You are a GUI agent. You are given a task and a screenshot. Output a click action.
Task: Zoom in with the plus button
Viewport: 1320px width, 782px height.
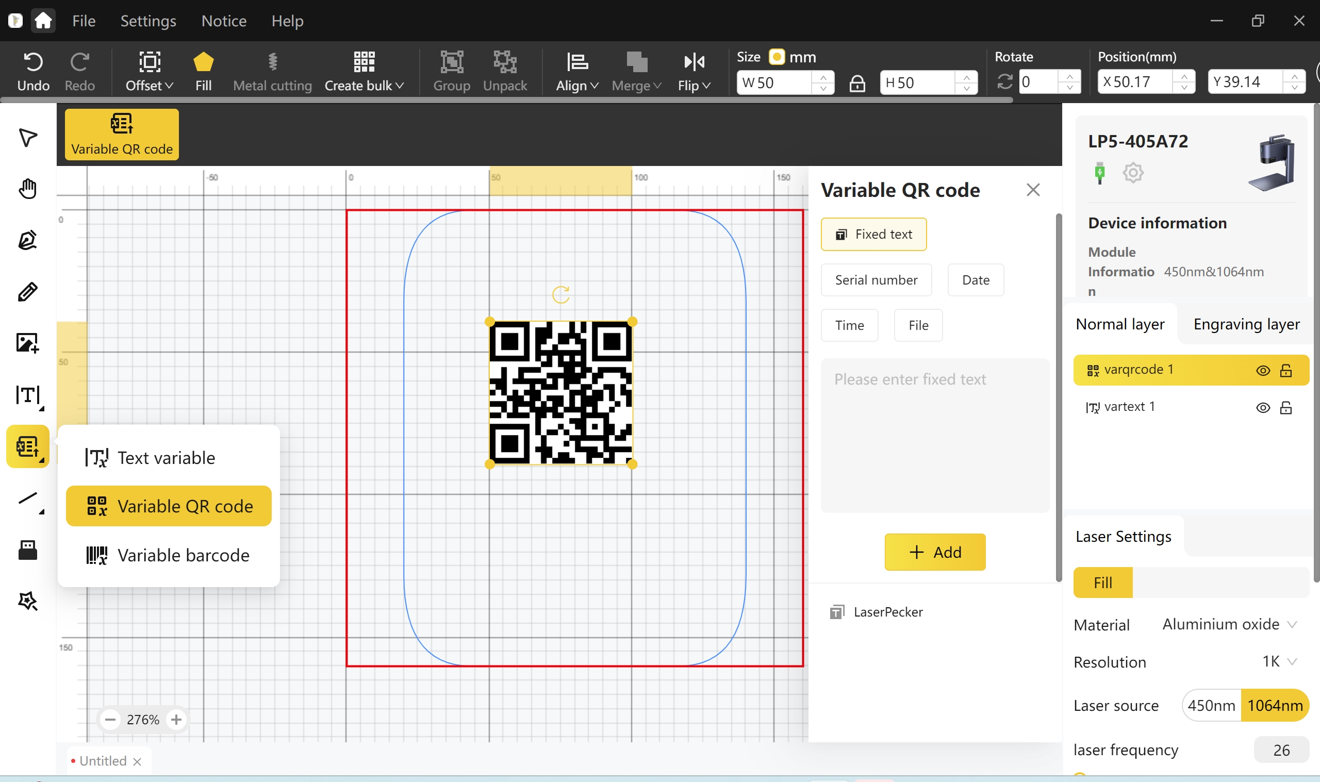pyautogui.click(x=176, y=719)
